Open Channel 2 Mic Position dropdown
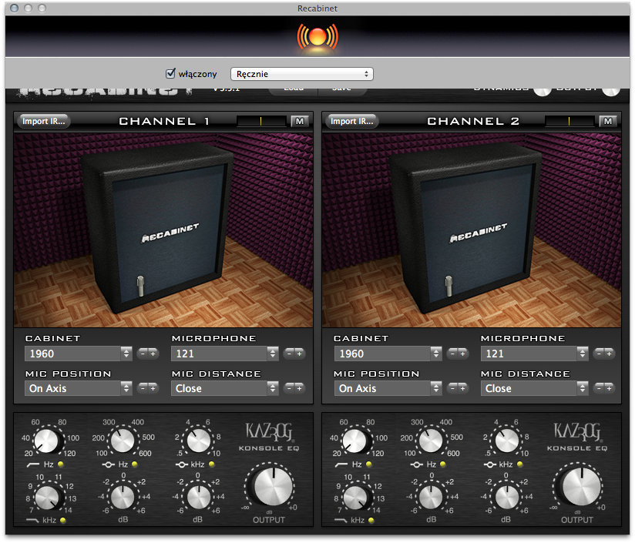Image resolution: width=635 pixels, height=543 pixels. pos(388,388)
